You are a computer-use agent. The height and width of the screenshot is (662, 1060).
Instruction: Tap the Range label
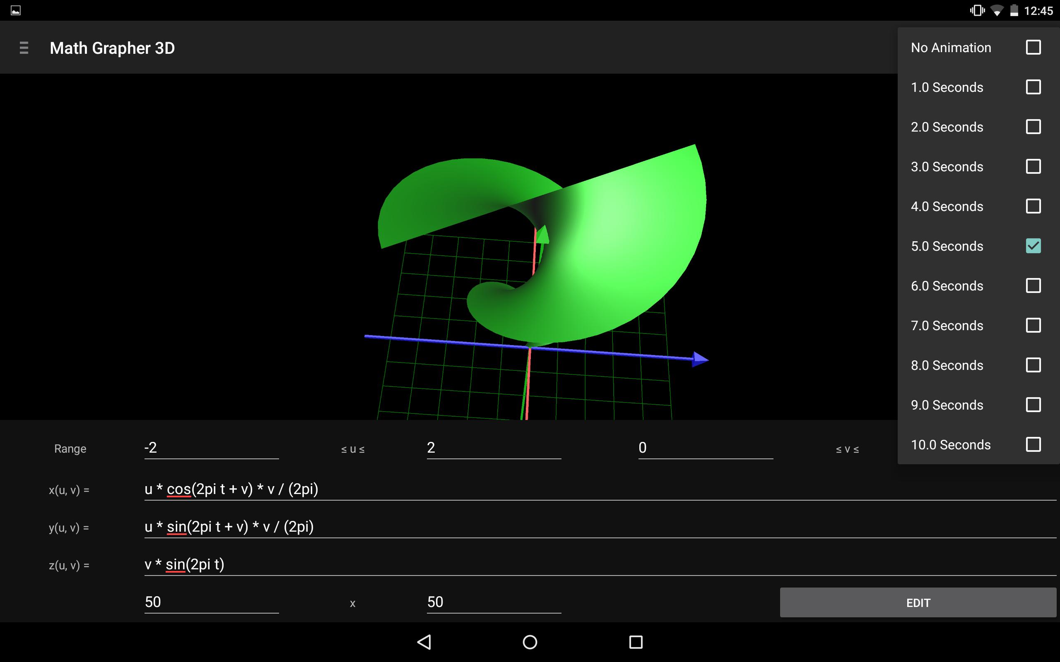point(70,449)
